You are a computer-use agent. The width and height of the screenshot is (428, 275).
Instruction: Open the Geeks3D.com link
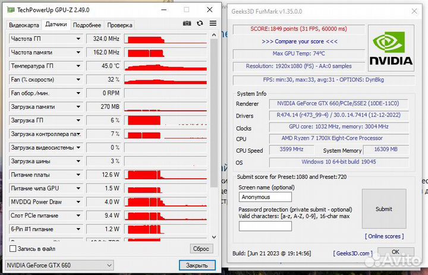[x=353, y=253]
